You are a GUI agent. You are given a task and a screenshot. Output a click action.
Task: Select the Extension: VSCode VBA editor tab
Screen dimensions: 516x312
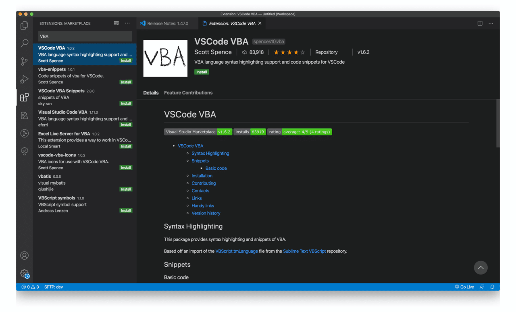232,23
